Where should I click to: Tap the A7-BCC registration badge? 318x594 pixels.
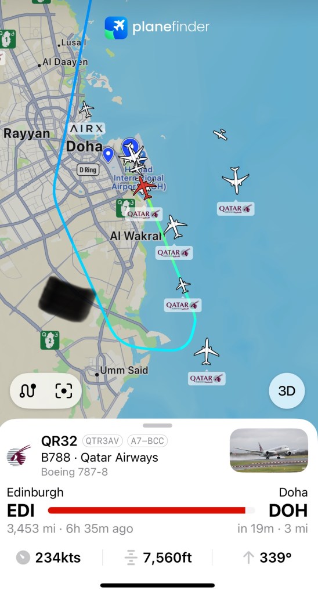coord(147,441)
